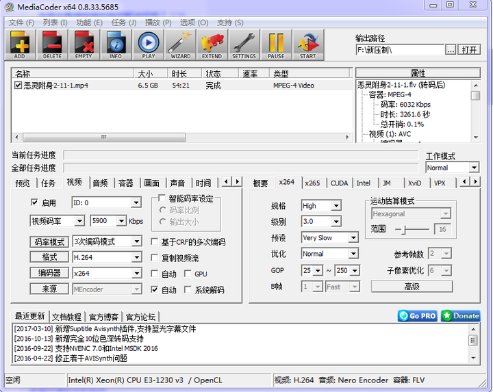Open the 3次编码模式 dropdown

click(x=108, y=241)
